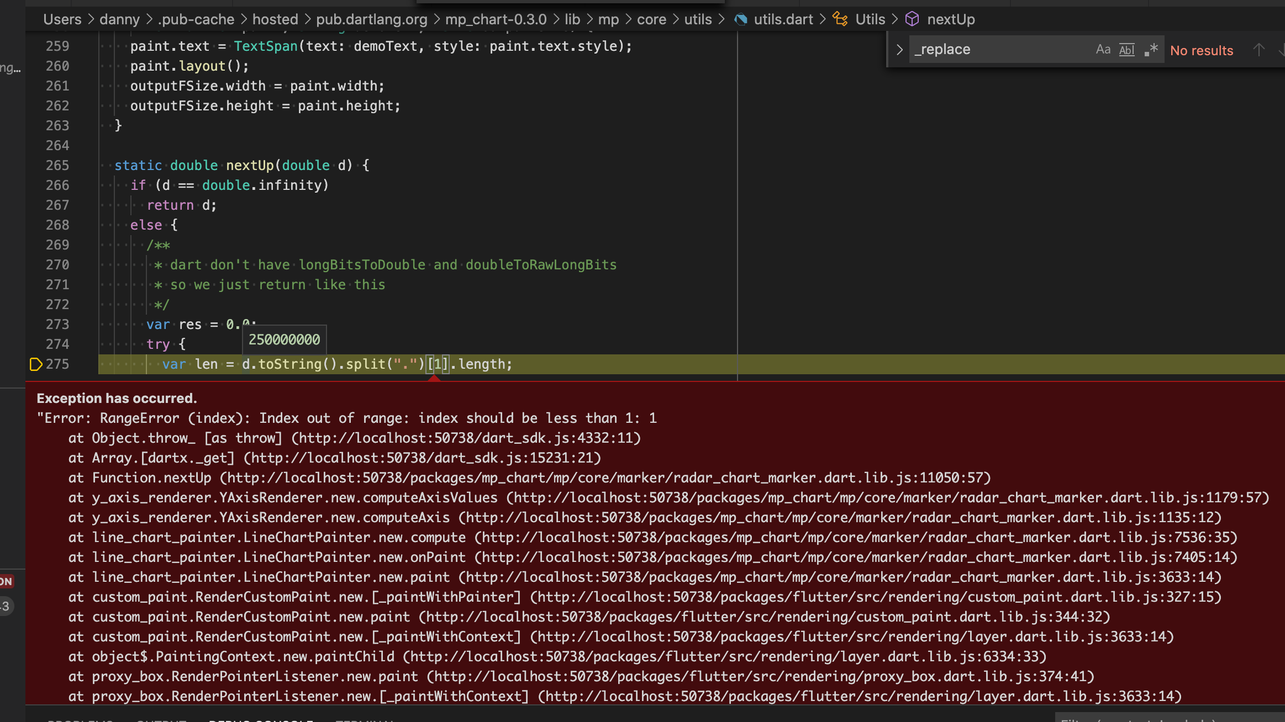The height and width of the screenshot is (722, 1285).
Task: Click the Dart file icon beside utils.dart breadcrumb
Action: point(741,19)
